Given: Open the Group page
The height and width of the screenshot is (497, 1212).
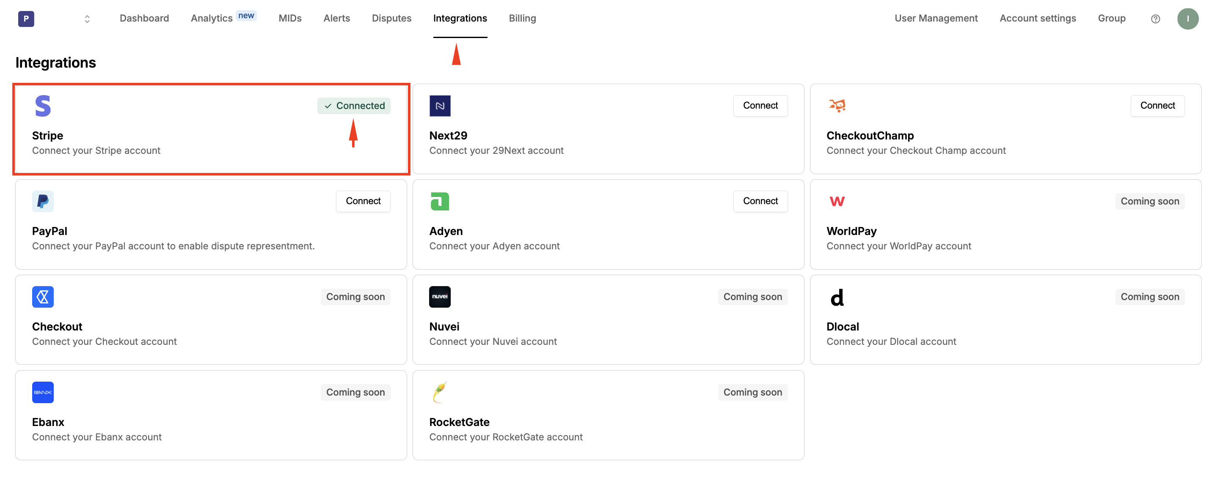Looking at the screenshot, I should tap(1111, 18).
